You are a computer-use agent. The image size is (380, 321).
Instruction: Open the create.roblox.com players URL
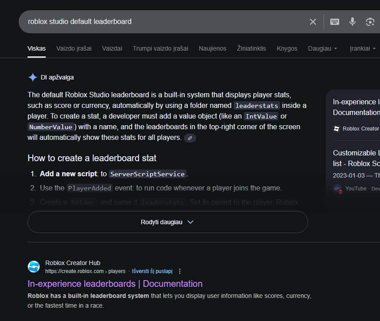pos(85,271)
